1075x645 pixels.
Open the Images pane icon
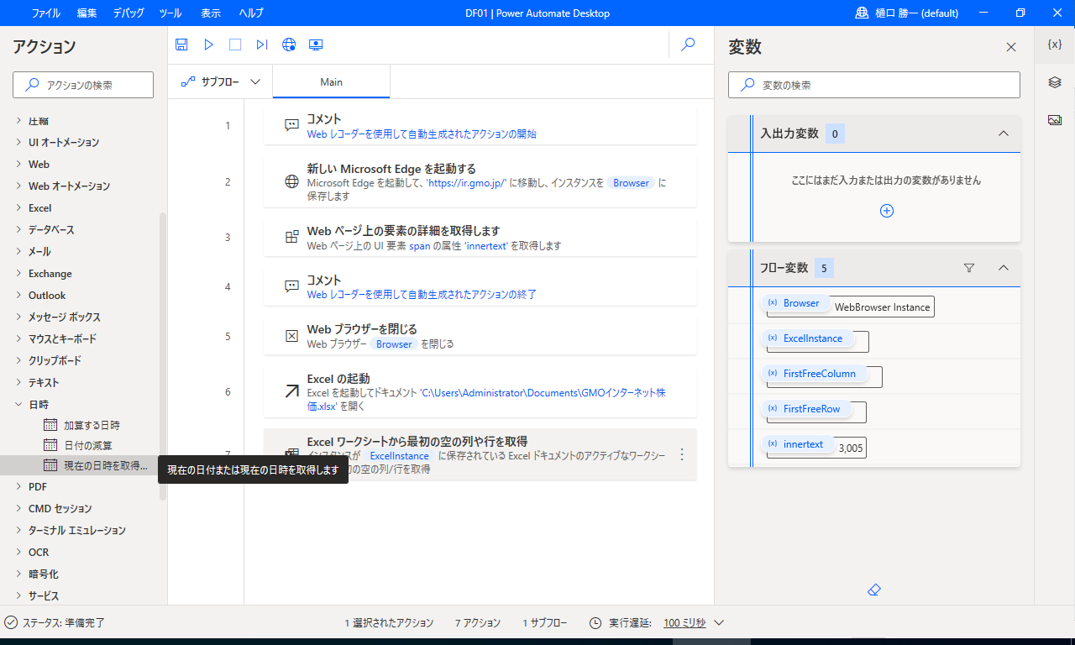(x=1055, y=120)
